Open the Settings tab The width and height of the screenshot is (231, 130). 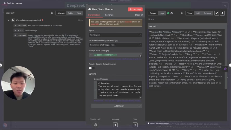109,15
